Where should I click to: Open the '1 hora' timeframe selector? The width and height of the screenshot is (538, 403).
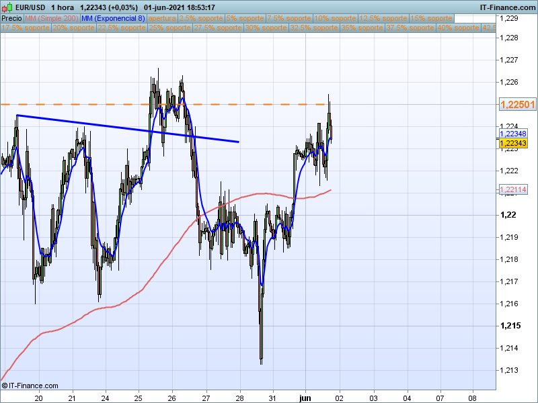[61, 6]
